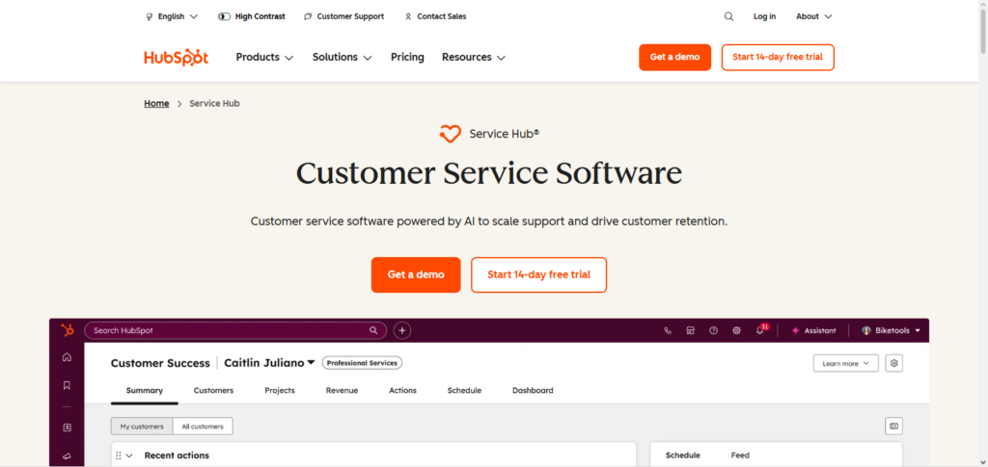Open the Caitlin Juliano dropdown
Image resolution: width=988 pixels, height=467 pixels.
(270, 363)
